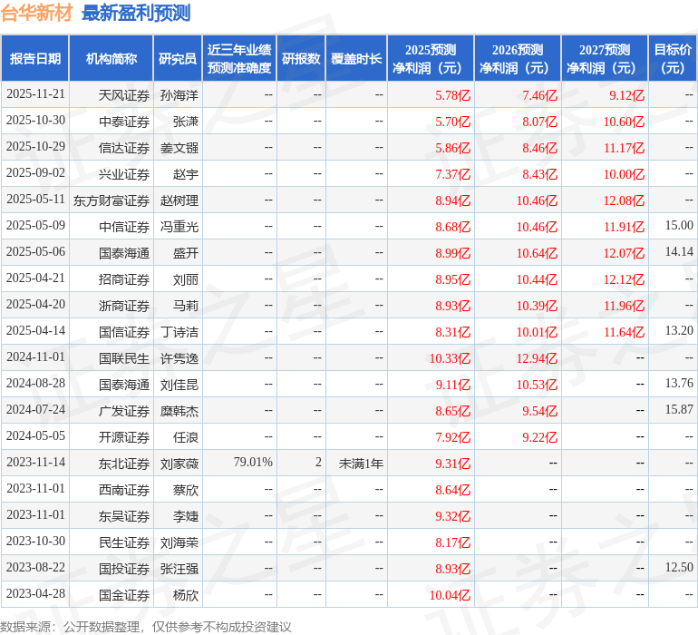The width and height of the screenshot is (698, 635).
Task: Open the 天风证券 institution entry
Action: click(x=124, y=95)
